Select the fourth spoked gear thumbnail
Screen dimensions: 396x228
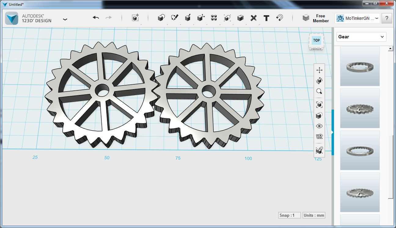click(x=360, y=192)
